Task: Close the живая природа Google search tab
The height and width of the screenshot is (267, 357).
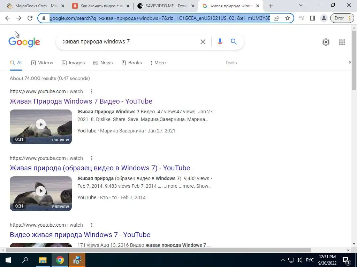Action: (x=258, y=6)
